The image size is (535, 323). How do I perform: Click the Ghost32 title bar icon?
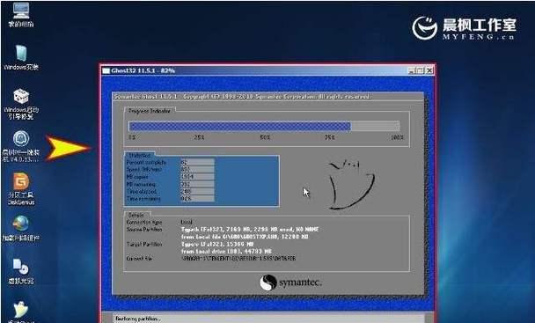(x=106, y=70)
